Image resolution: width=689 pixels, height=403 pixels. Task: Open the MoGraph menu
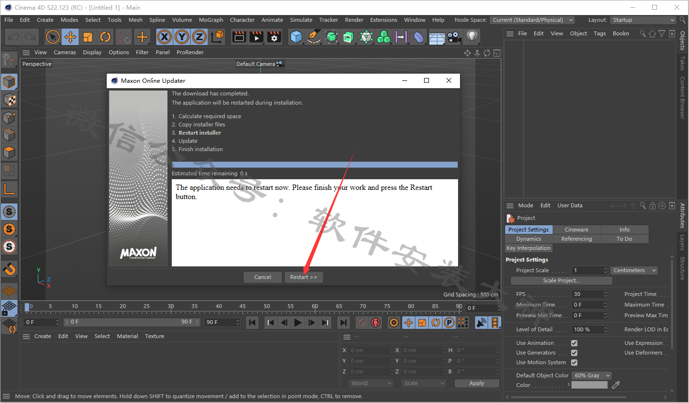click(x=211, y=20)
